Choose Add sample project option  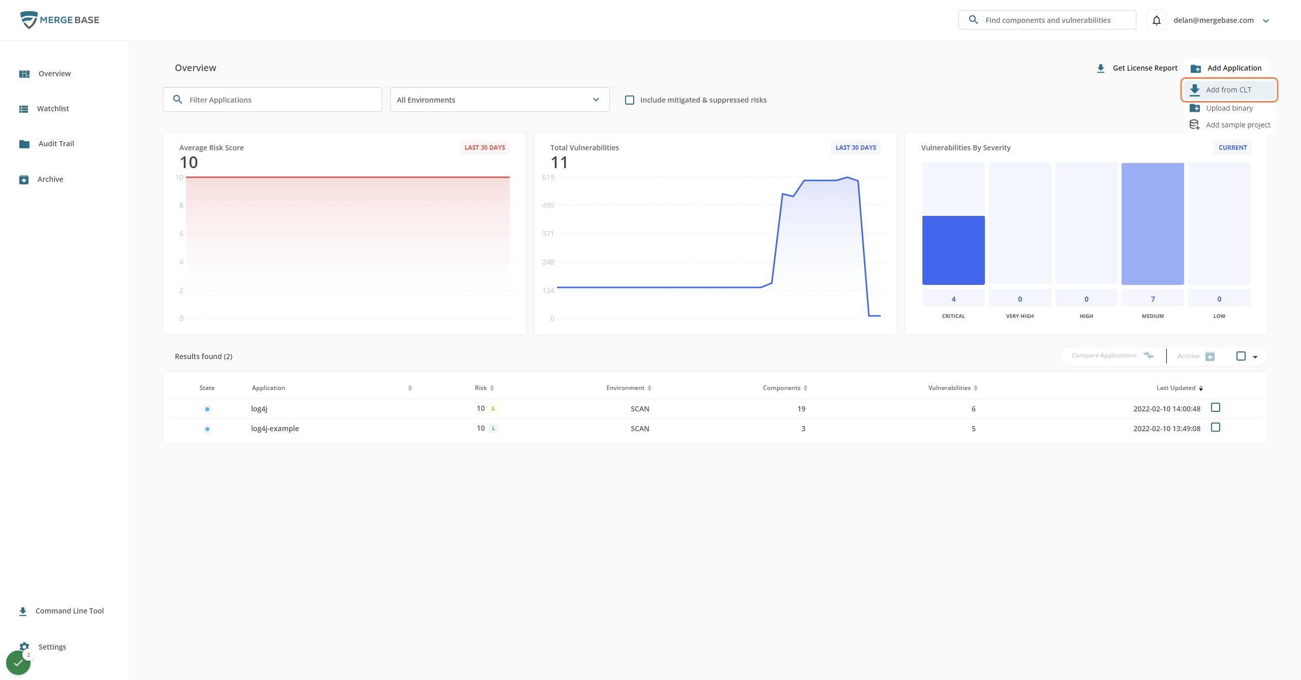click(1229, 125)
